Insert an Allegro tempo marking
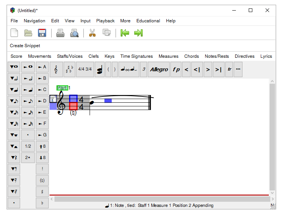Image resolution: width=286 pixels, height=216 pixels. [159, 69]
